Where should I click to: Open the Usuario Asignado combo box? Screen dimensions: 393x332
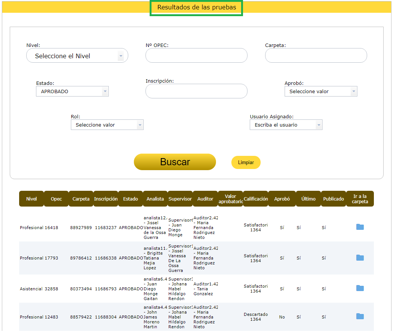coord(286,125)
